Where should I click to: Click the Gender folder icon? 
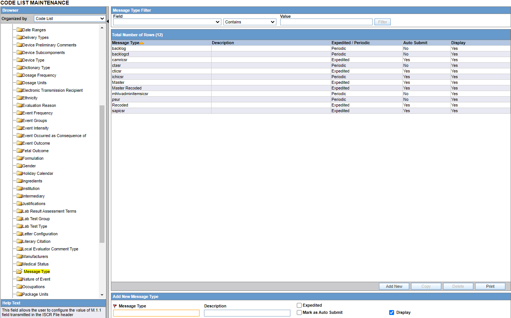tap(19, 166)
